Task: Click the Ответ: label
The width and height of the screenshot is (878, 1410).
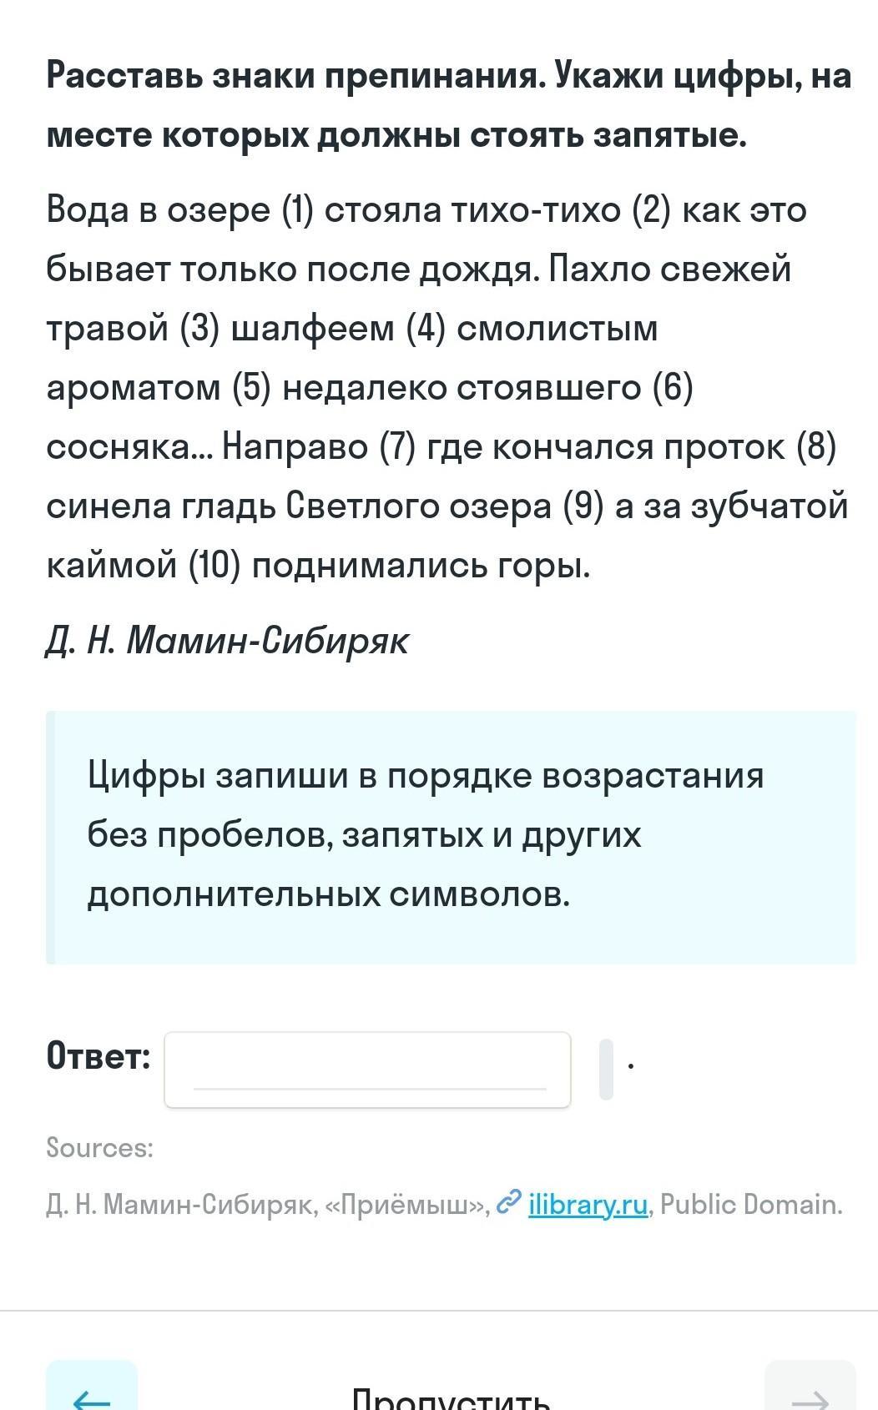Action: point(98,1056)
